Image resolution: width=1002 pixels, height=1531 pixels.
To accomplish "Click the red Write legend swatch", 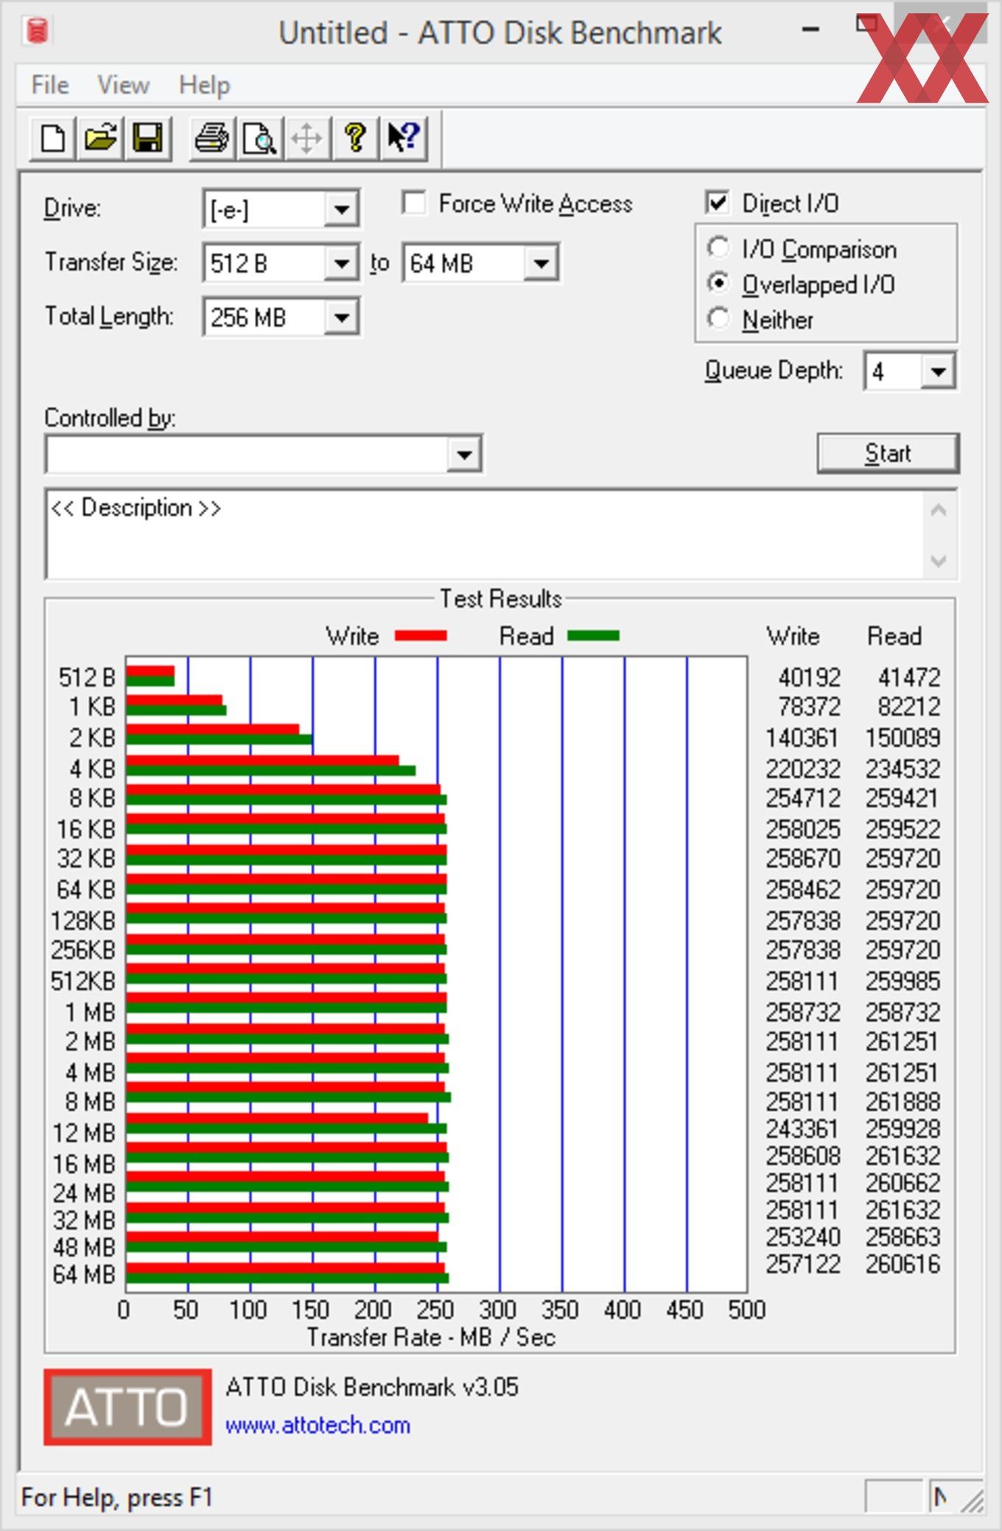I will 421,635.
